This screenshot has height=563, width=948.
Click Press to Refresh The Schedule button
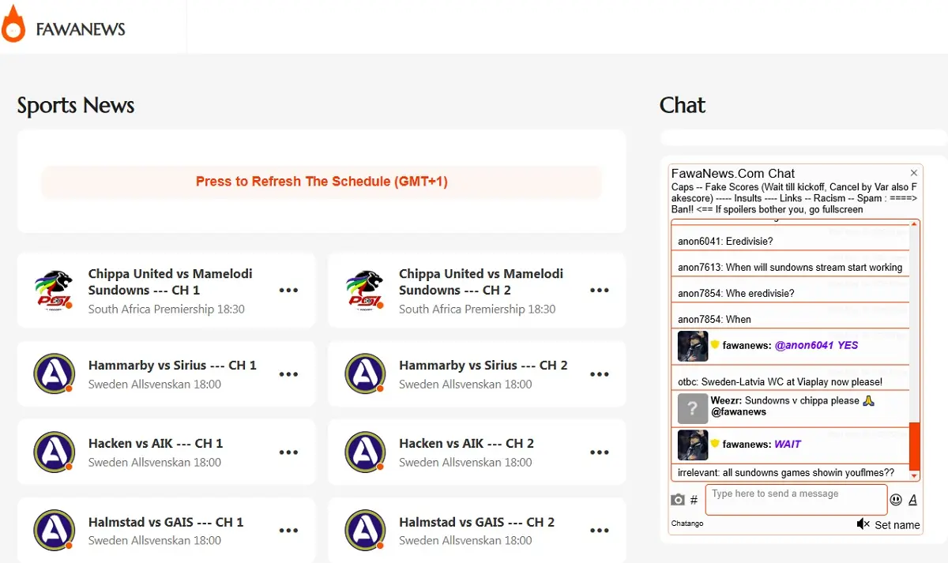tap(322, 182)
